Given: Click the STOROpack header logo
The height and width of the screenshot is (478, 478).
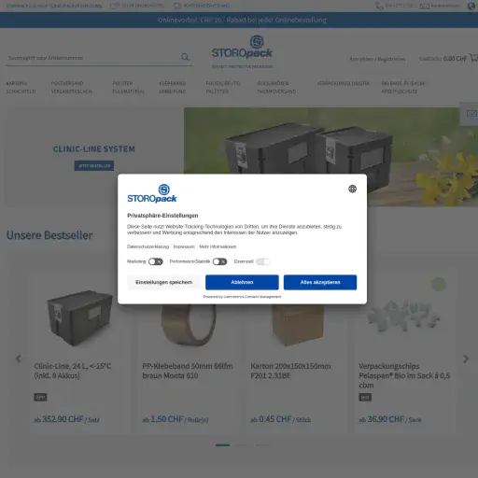Looking at the screenshot, I should tap(242, 51).
